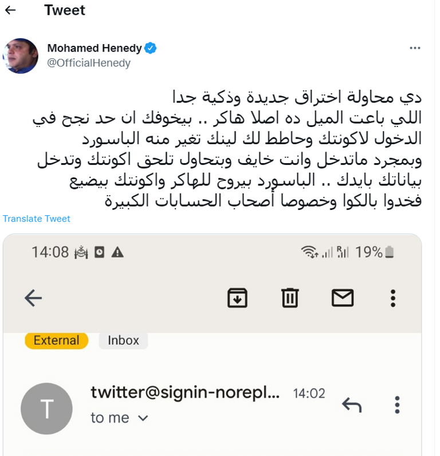The width and height of the screenshot is (440, 456).
Task: Open the email toolbar overflow menu
Action: [x=393, y=298]
